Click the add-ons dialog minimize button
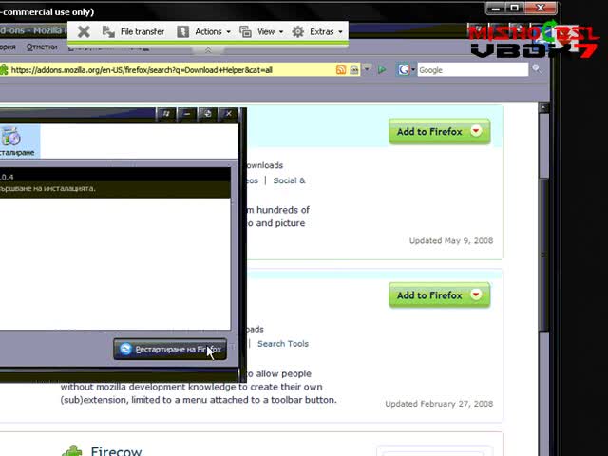The image size is (608, 456). pos(187,114)
